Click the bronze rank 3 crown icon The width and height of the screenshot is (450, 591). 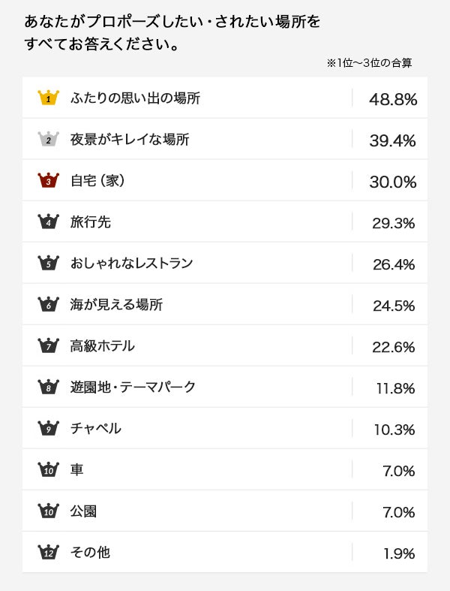coord(48,180)
